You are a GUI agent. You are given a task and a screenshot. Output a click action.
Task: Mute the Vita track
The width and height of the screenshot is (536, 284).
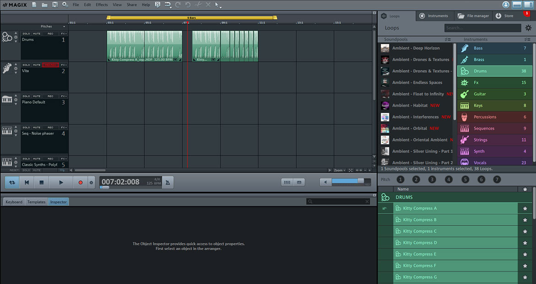[36, 64]
